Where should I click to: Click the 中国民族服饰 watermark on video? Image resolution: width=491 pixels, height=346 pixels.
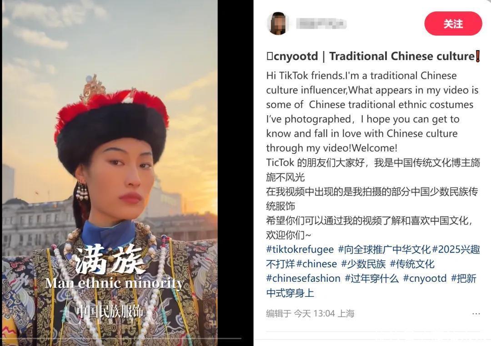point(110,311)
